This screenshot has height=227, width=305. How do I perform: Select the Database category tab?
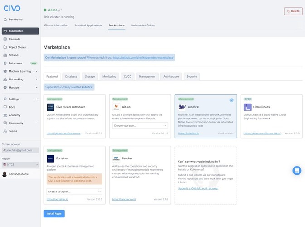pyautogui.click(x=71, y=76)
